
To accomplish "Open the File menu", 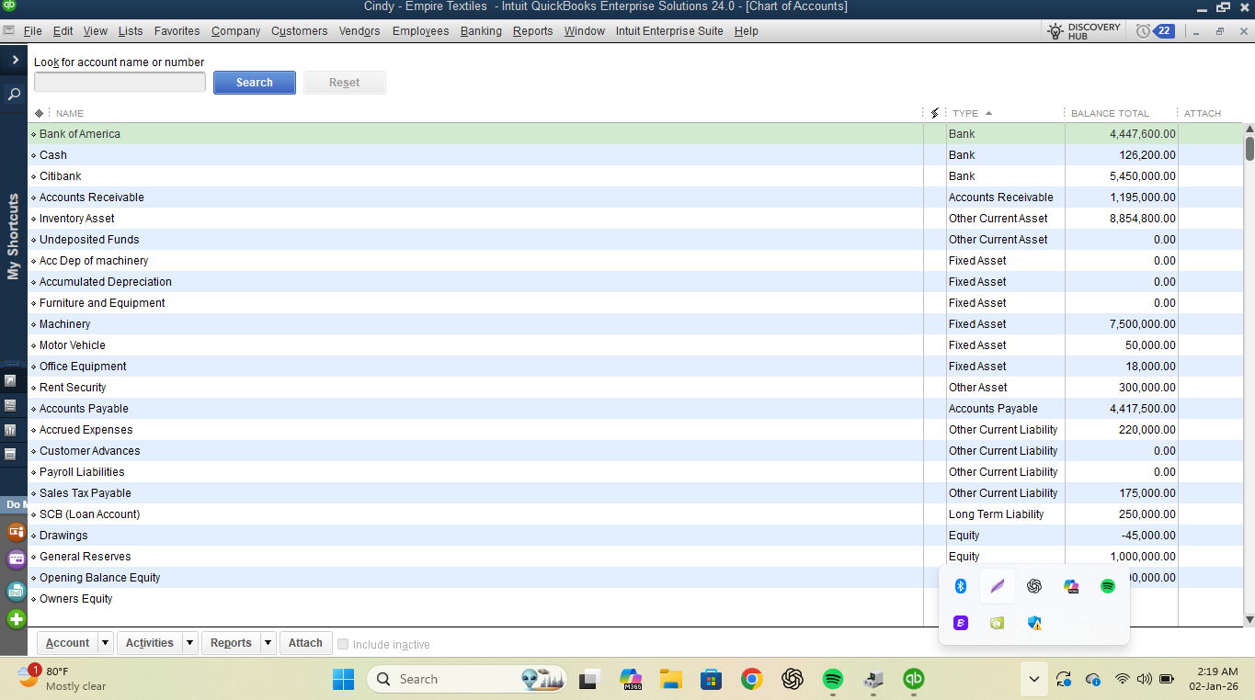I will (32, 30).
